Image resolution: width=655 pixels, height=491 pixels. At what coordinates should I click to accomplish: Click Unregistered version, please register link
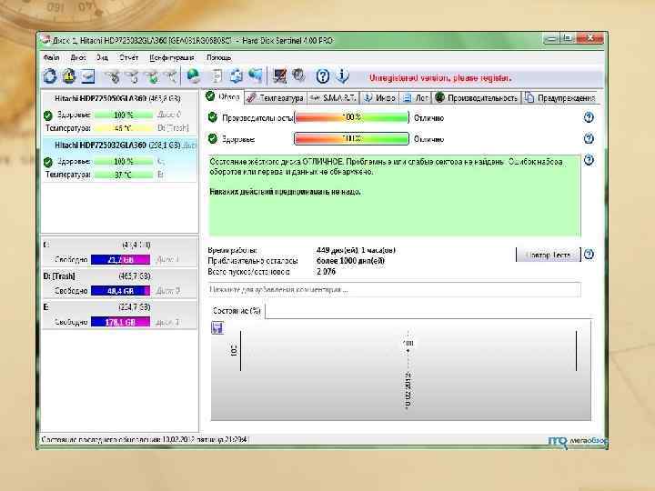(440, 77)
